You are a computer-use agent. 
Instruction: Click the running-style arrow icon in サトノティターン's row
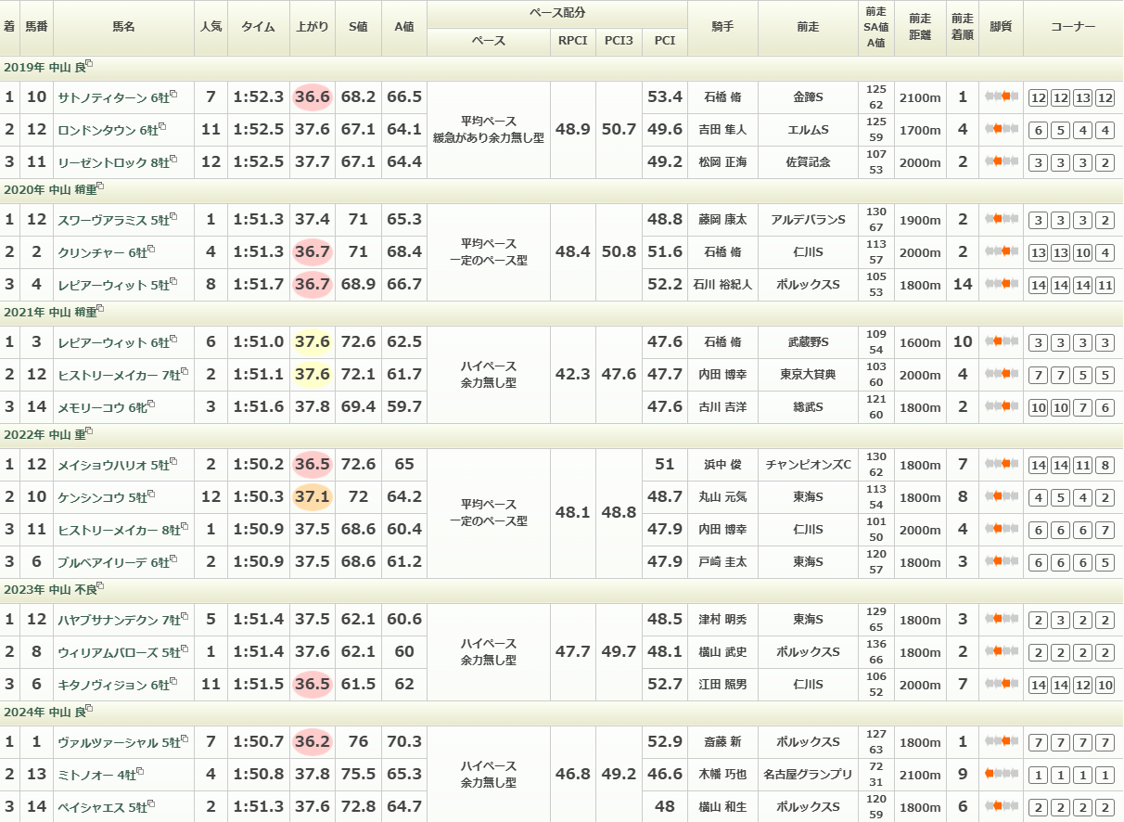(x=1001, y=97)
